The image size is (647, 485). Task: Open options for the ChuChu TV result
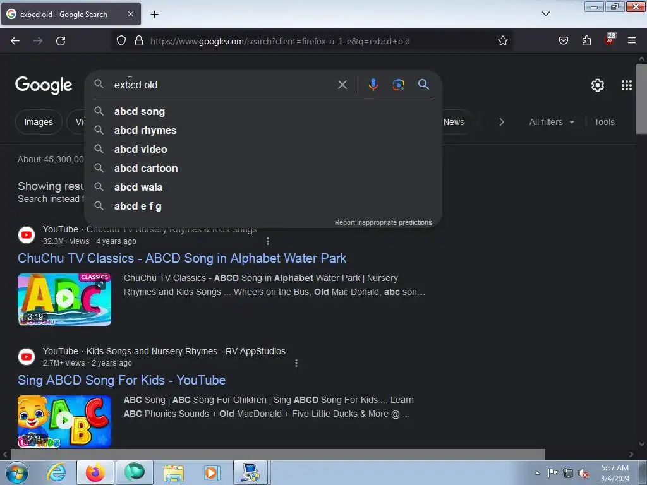click(268, 241)
